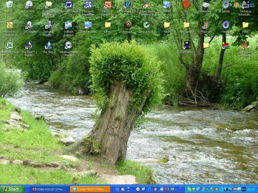The width and height of the screenshot is (258, 193).
Task: Click The Sims 2 desktop icon
Action: click(49, 45)
